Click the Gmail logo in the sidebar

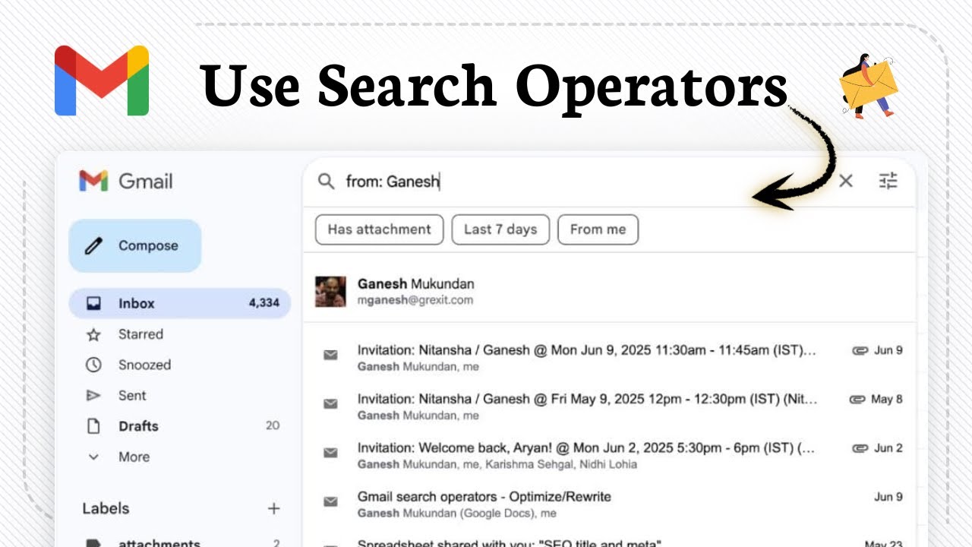pyautogui.click(x=126, y=181)
